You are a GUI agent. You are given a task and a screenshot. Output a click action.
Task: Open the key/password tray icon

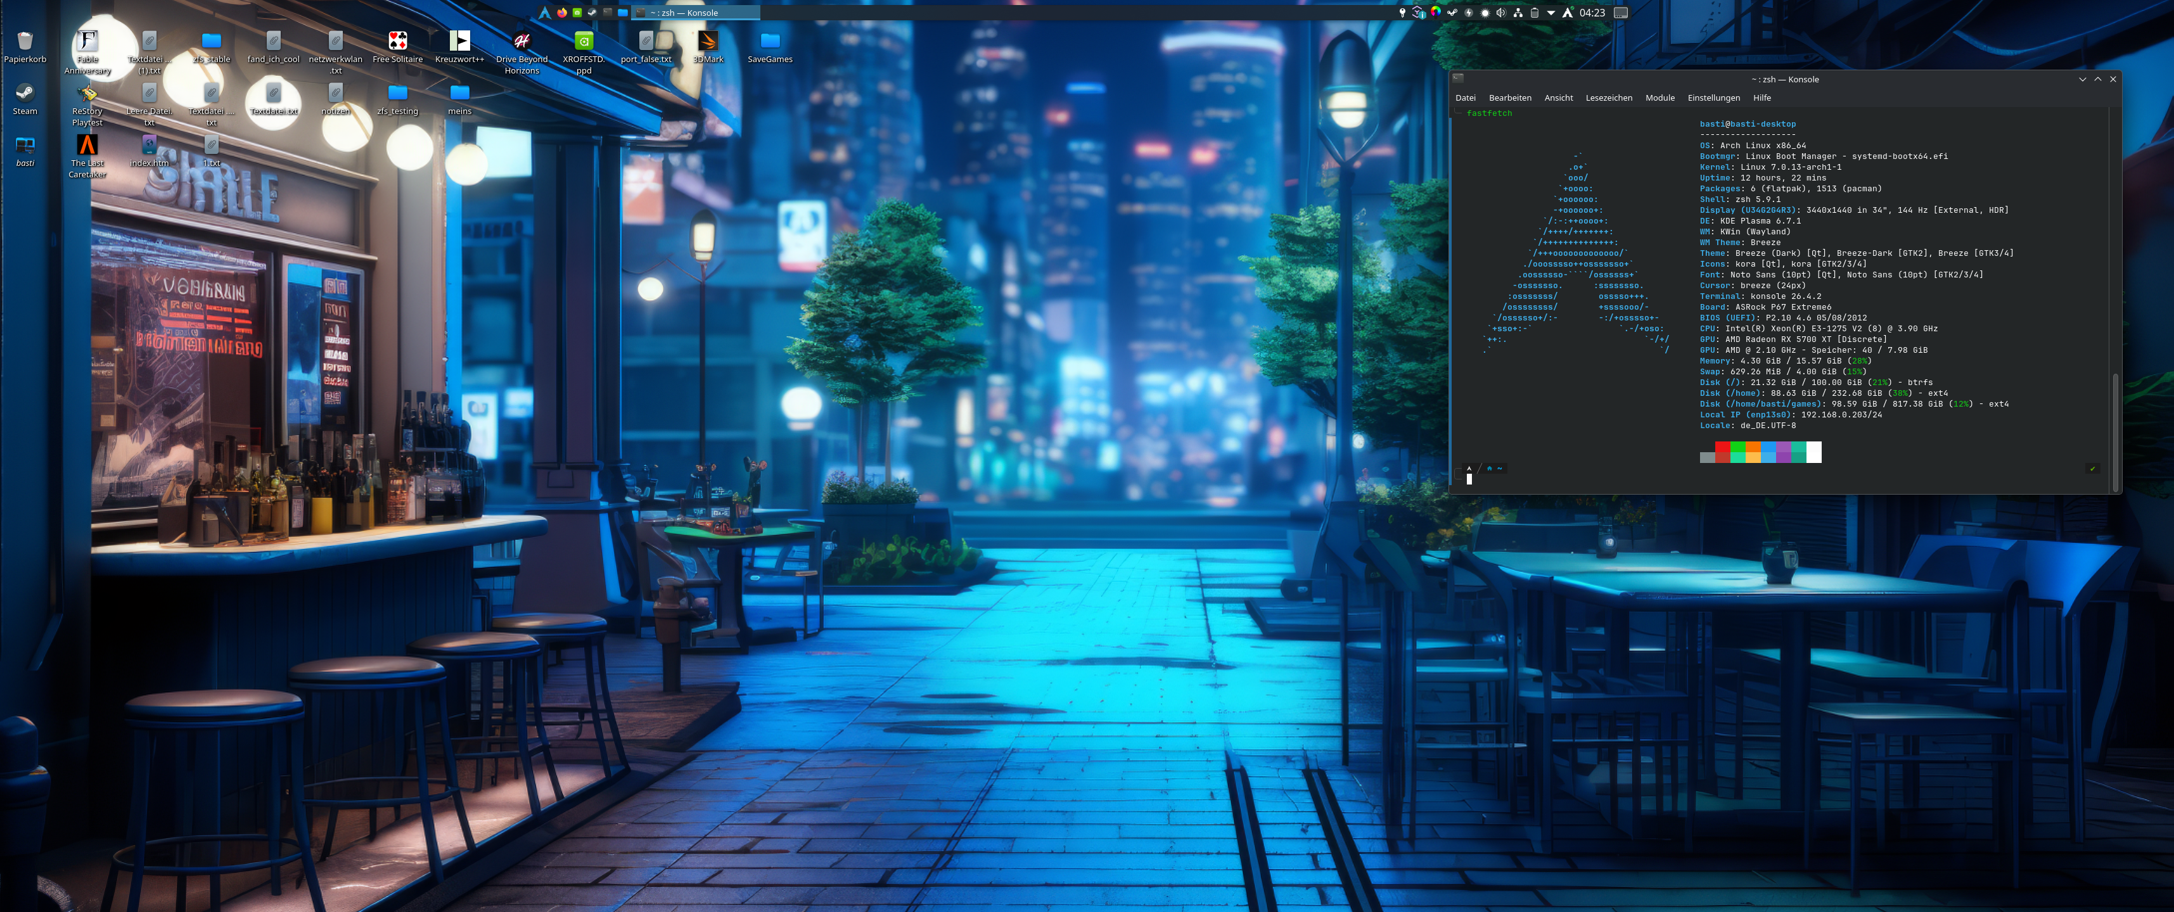tap(1403, 13)
